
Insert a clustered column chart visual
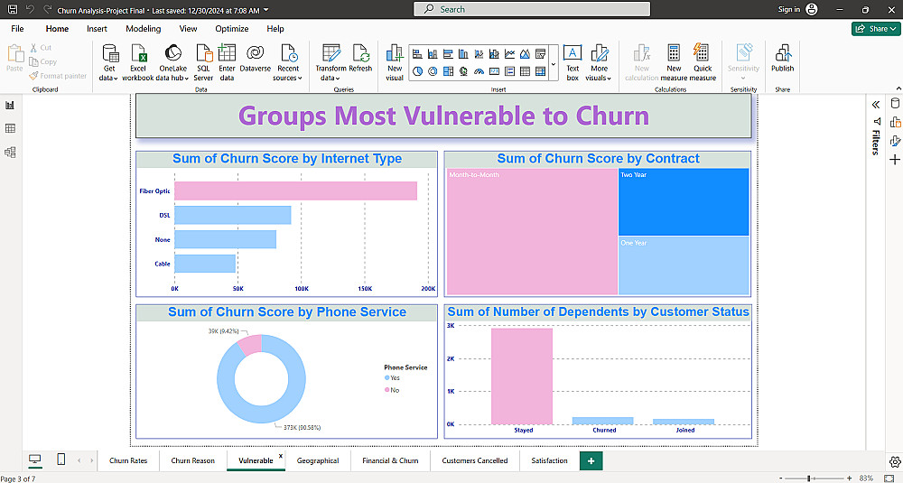pos(463,53)
